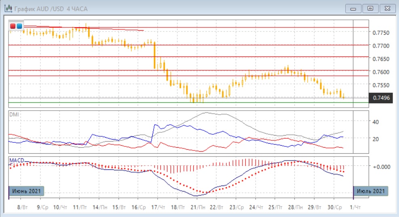Click the 0.7600 price axis label

380,72
